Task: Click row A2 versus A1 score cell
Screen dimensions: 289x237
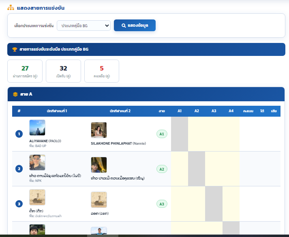Action: click(180, 169)
